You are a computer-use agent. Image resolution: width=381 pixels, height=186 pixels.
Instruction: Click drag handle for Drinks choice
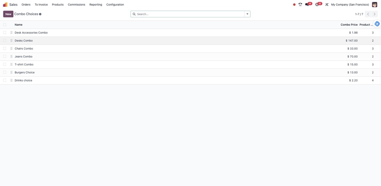pos(11,80)
